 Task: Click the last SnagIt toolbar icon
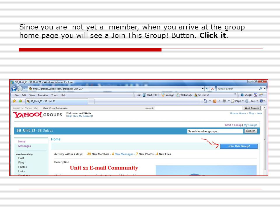point(261,95)
